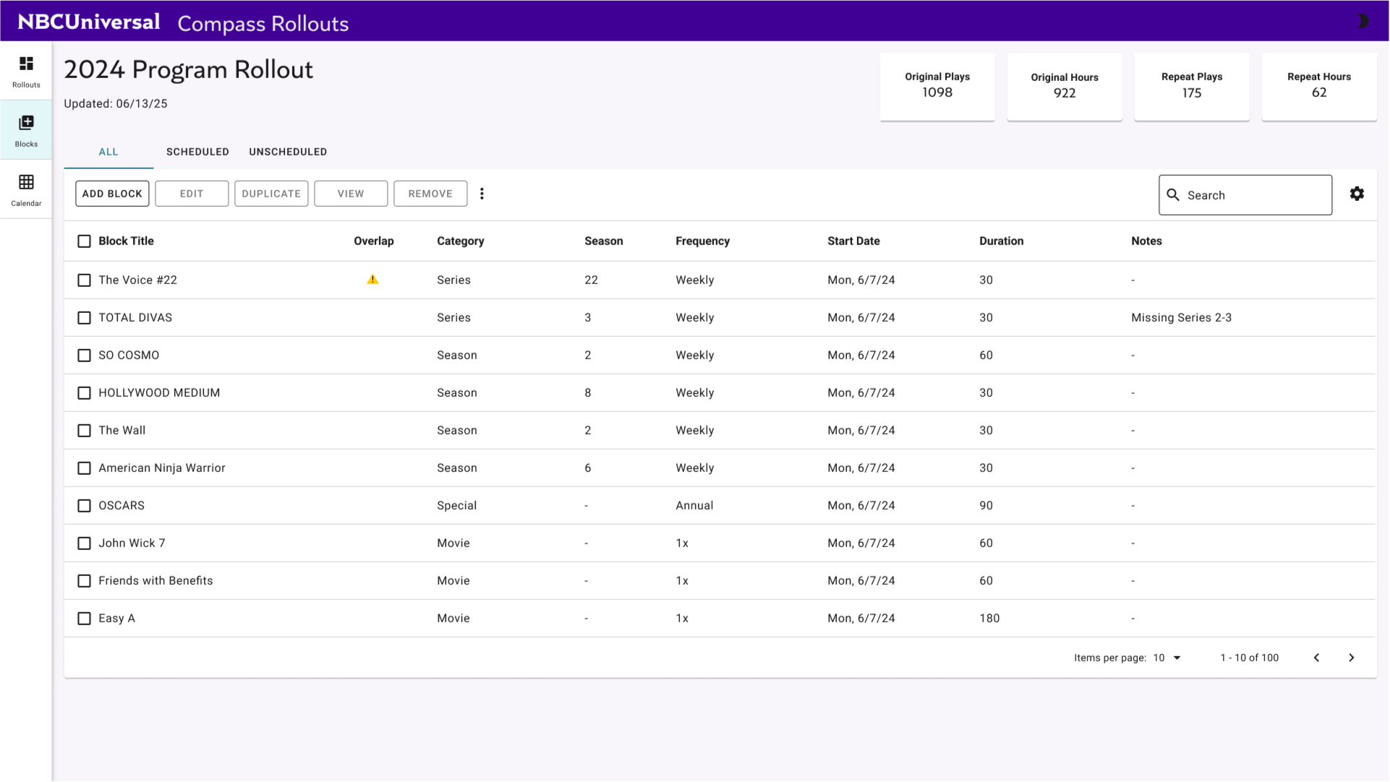Open the Rollouts sidebar icon
Viewport: 1390px width, 782px height.
tap(26, 71)
